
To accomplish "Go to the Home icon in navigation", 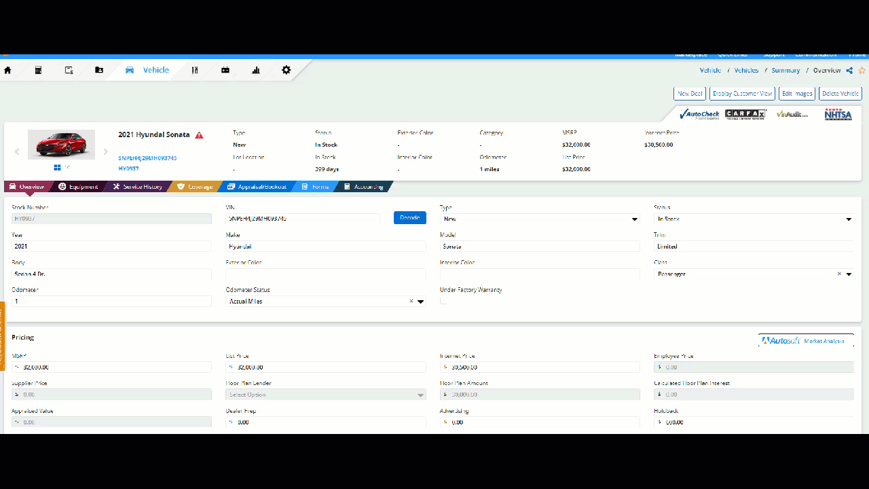I will click(8, 70).
